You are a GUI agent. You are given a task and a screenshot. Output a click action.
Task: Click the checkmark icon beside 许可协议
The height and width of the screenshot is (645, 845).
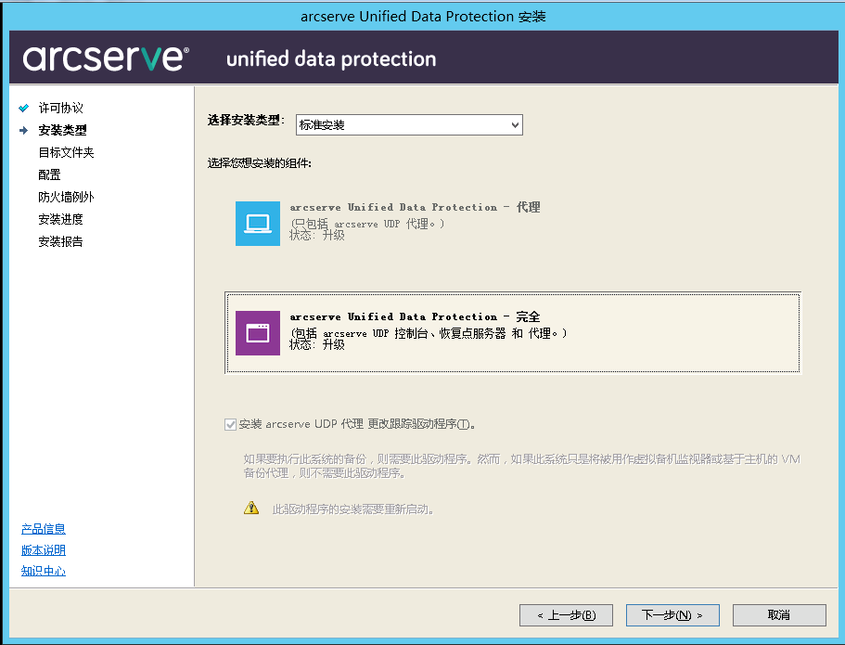pyautogui.click(x=24, y=108)
